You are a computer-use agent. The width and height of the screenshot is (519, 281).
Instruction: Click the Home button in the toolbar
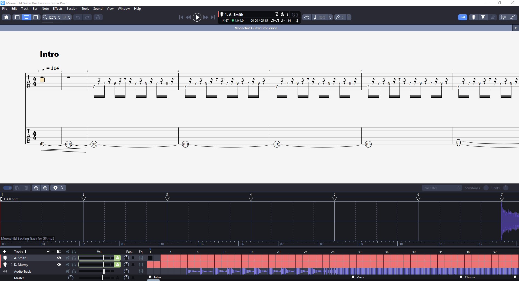[6, 17]
